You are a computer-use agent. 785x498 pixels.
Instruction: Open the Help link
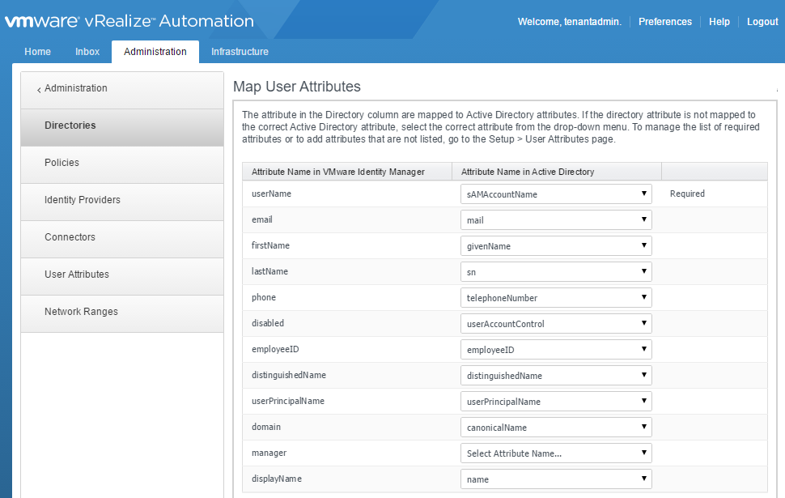(x=719, y=22)
